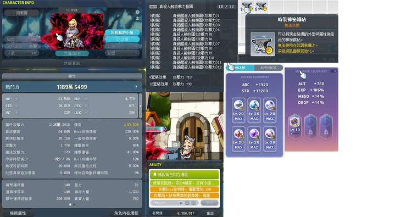Select the first Arcane symbol Lv.20
412x217 pixels.
(238, 110)
